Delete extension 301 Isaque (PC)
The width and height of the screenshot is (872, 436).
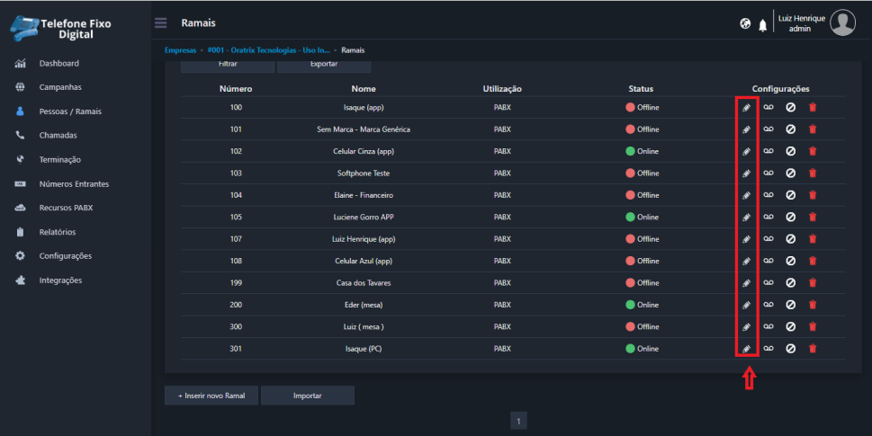[x=813, y=349]
